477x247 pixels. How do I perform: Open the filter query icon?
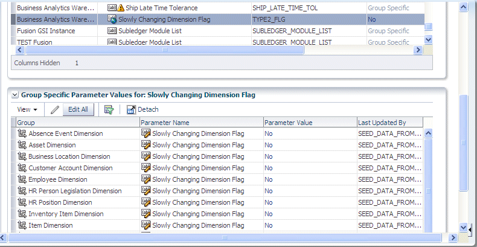[109, 110]
